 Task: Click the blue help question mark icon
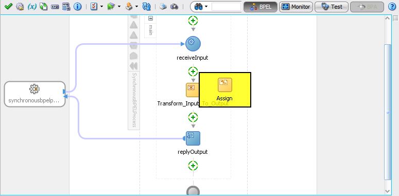(x=392, y=7)
